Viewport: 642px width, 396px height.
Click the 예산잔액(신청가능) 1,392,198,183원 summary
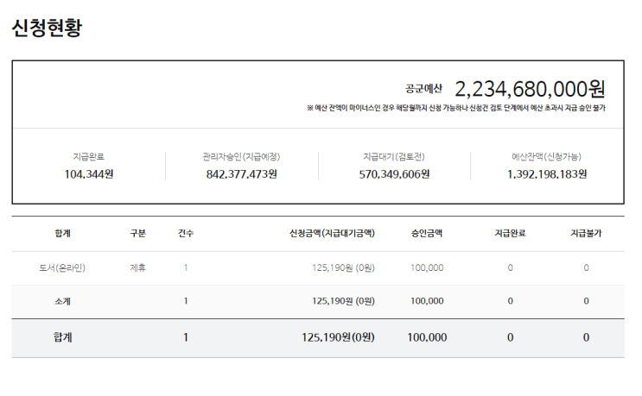tap(546, 166)
